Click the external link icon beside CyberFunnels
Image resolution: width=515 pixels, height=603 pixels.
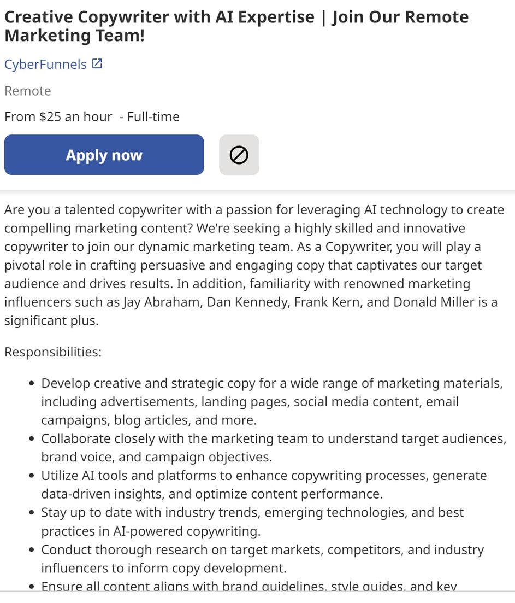pos(97,64)
